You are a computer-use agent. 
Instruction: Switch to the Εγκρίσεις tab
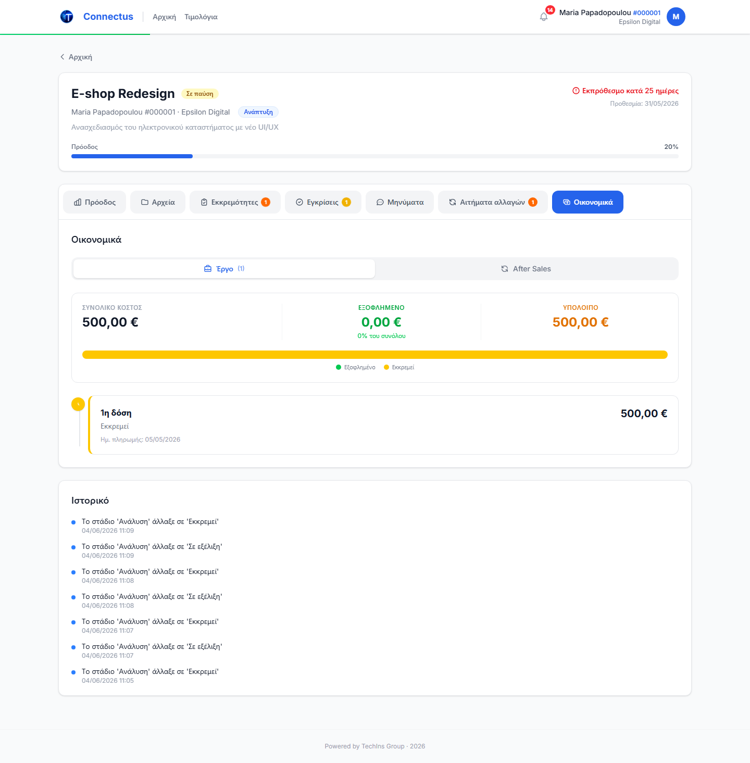(323, 202)
